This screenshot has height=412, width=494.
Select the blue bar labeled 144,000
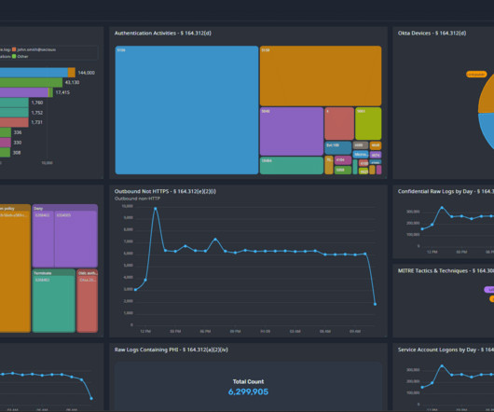click(x=34, y=73)
